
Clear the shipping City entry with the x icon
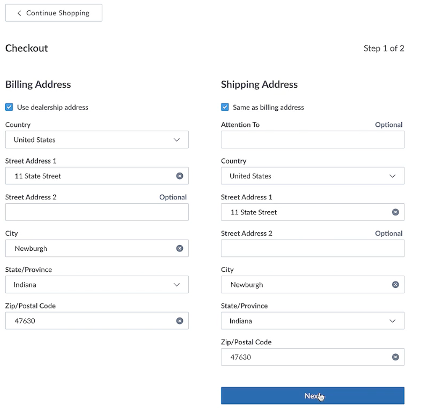(395, 284)
